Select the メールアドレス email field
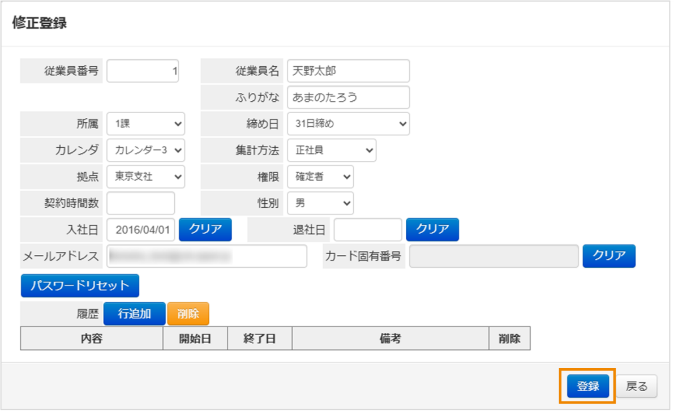This screenshot has height=411, width=674. click(x=205, y=256)
